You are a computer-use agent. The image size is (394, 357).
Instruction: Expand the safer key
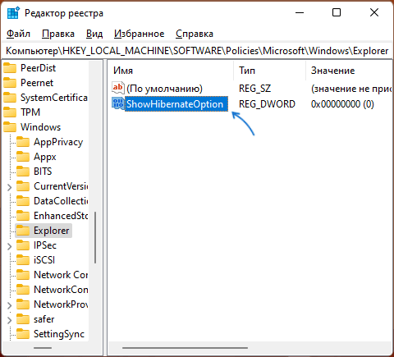pos(9,320)
